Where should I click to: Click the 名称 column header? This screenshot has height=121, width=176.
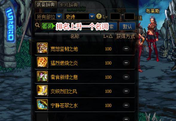pyautogui.click(x=74, y=36)
